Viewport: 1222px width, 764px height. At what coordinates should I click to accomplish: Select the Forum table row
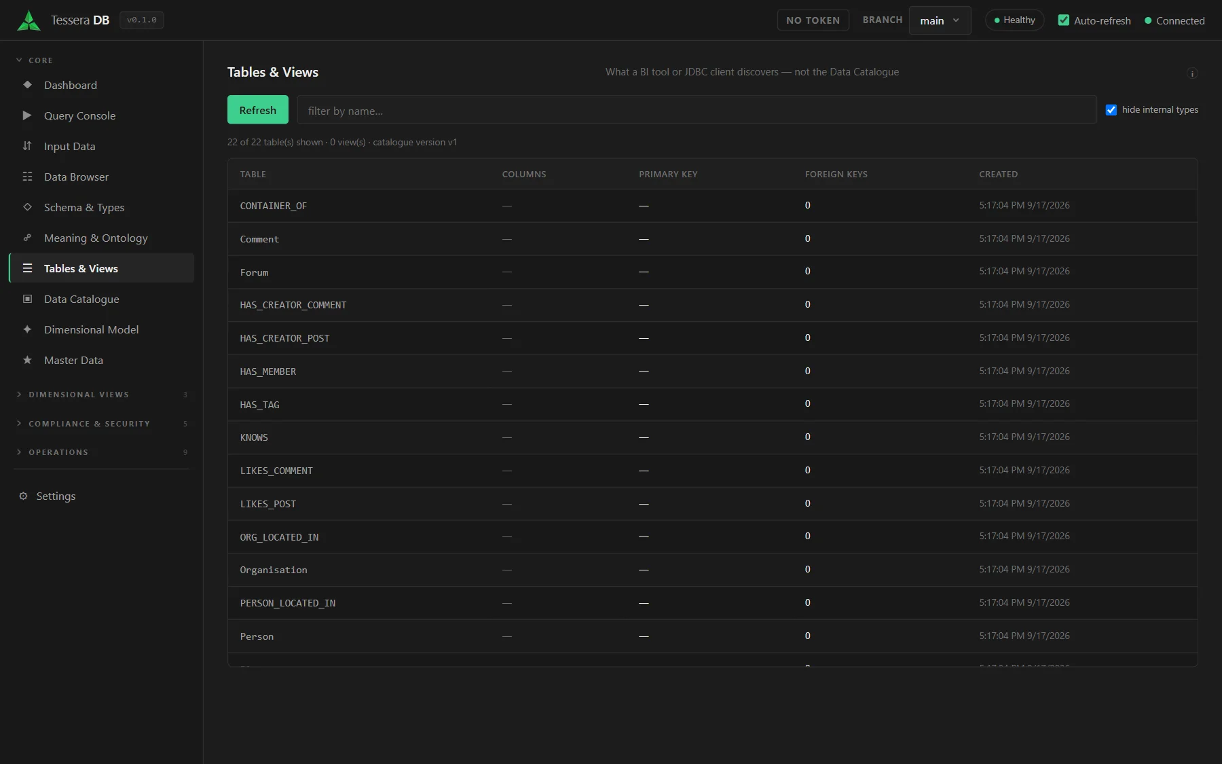(x=712, y=272)
